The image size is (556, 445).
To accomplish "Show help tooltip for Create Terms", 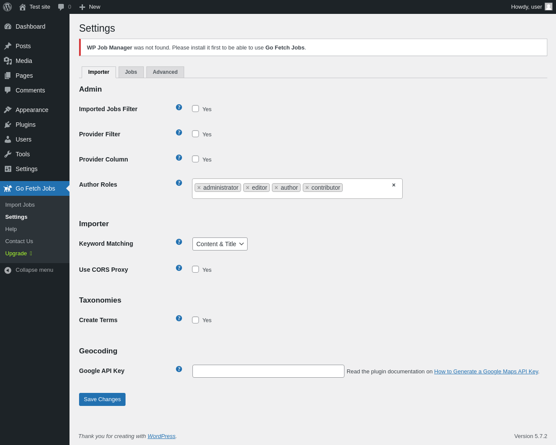I will [x=179, y=318].
